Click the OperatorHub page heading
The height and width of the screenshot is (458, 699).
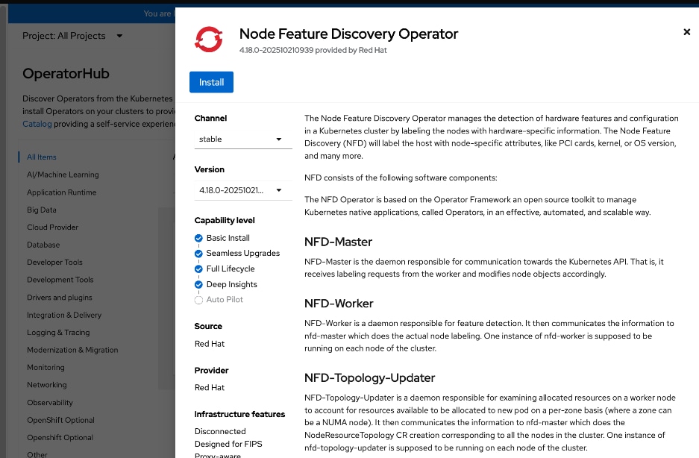[x=66, y=74]
